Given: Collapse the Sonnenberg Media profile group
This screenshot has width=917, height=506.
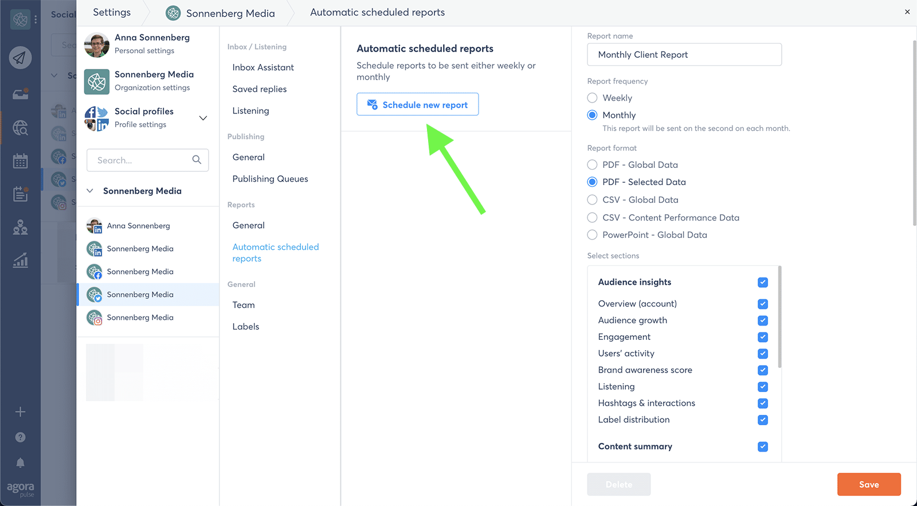Looking at the screenshot, I should 90,191.
